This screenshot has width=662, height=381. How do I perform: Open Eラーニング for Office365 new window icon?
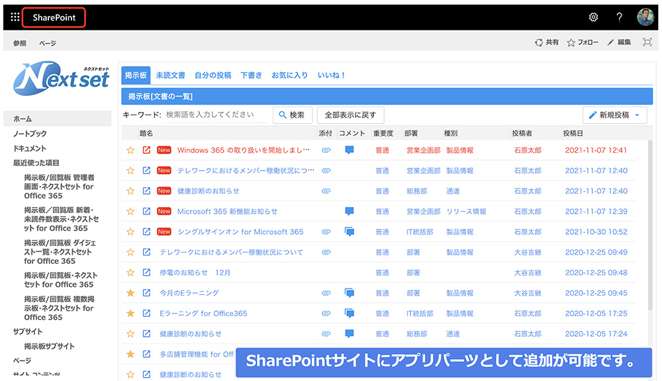tap(146, 313)
